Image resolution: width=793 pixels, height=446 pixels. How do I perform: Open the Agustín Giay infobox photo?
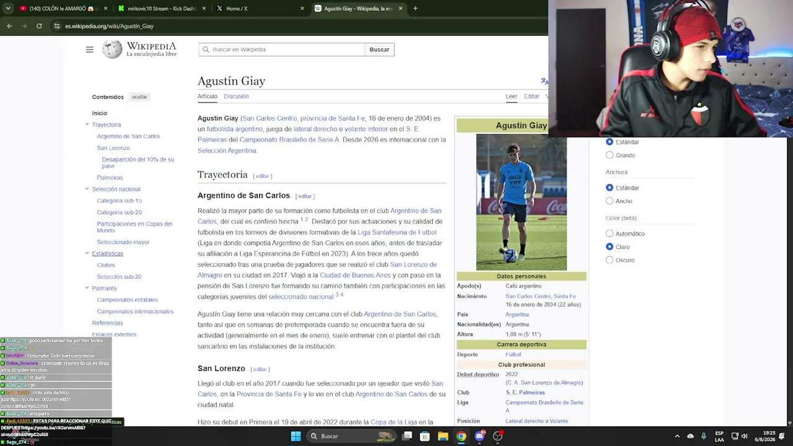tap(521, 203)
